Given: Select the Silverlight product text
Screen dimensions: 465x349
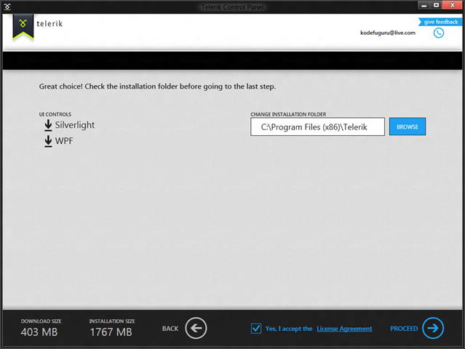Looking at the screenshot, I should click(75, 125).
